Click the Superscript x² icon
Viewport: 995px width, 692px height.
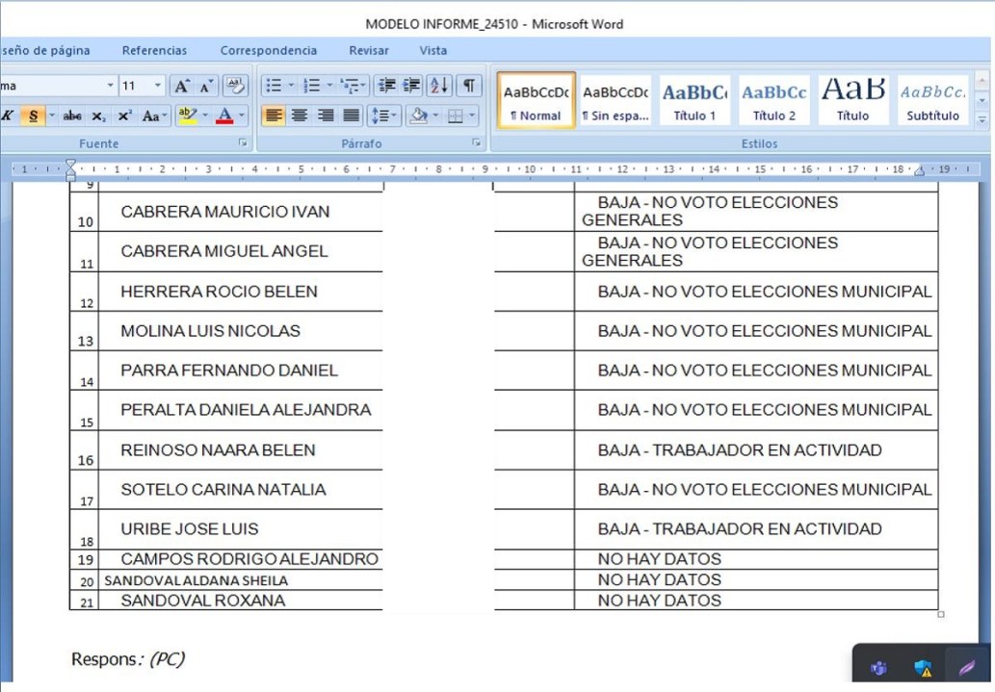click(124, 116)
